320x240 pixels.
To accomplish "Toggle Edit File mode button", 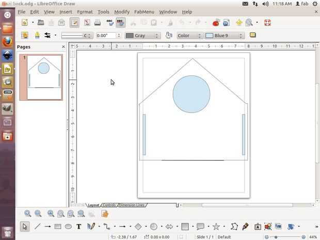I will [75, 23].
